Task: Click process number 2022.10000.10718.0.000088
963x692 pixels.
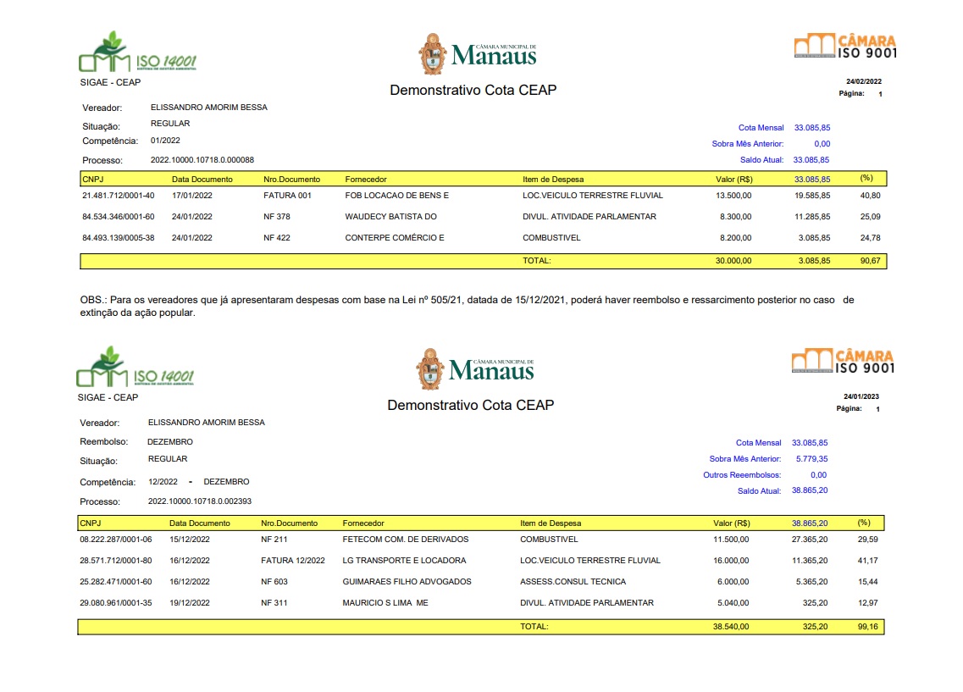Action: point(202,160)
